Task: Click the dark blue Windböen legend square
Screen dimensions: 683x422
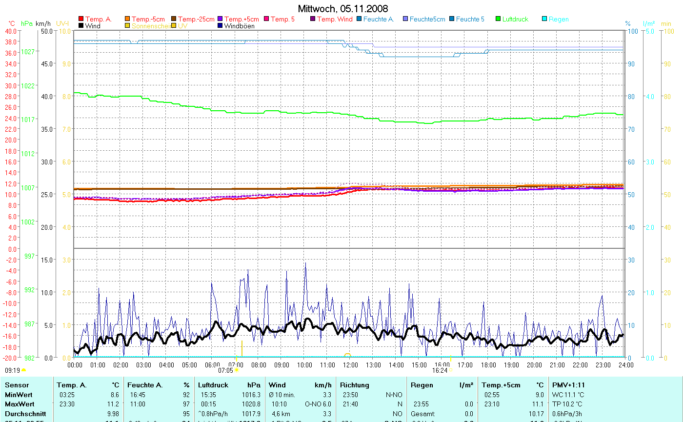Action: [x=221, y=26]
